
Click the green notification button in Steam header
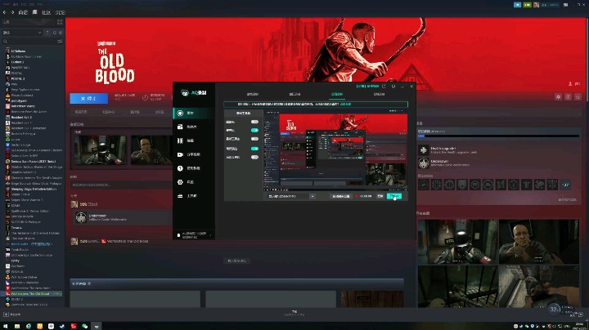click(527, 5)
